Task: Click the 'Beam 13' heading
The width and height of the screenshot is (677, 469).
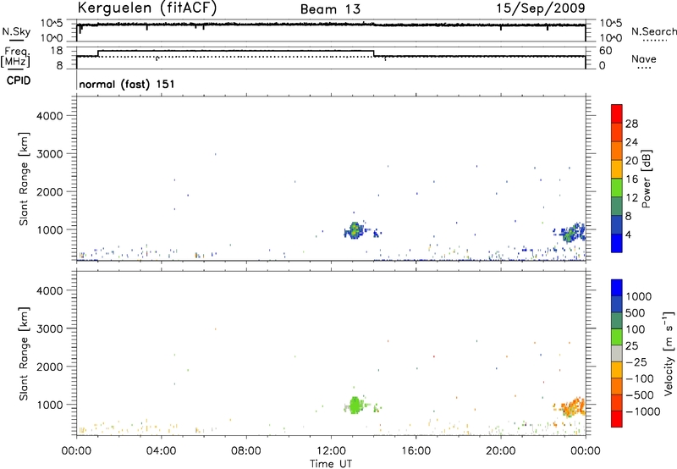Action: click(330, 9)
